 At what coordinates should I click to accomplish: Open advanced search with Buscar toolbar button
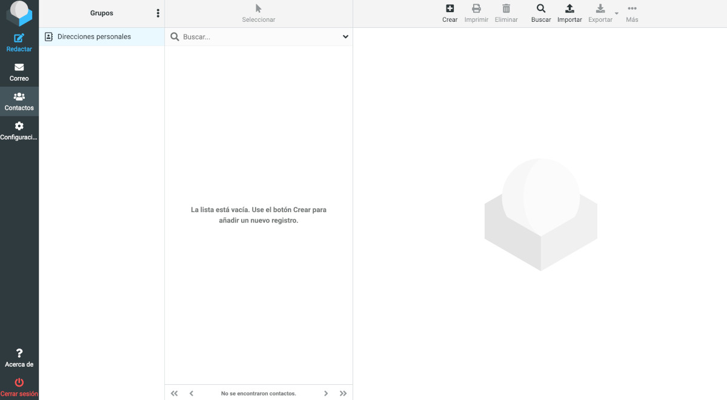pos(541,13)
